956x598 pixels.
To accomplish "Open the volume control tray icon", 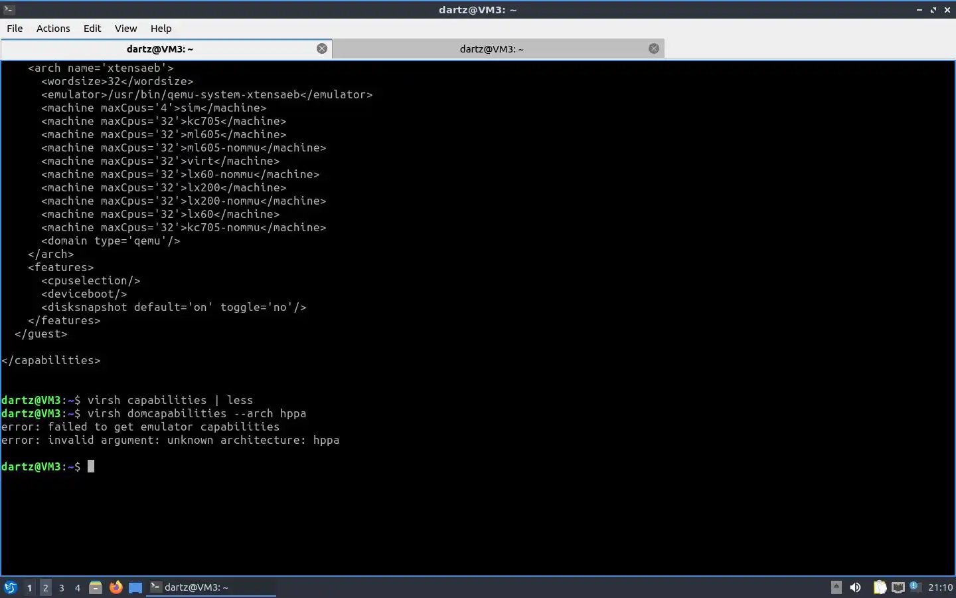I will tap(856, 587).
